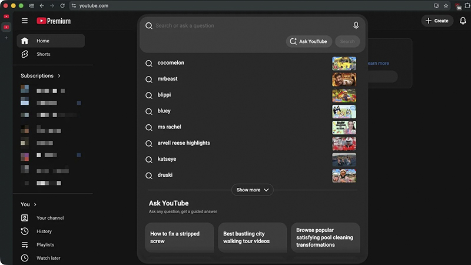Image resolution: width=471 pixels, height=265 pixels.
Task: Open Shorts in the sidebar
Action: point(51,54)
